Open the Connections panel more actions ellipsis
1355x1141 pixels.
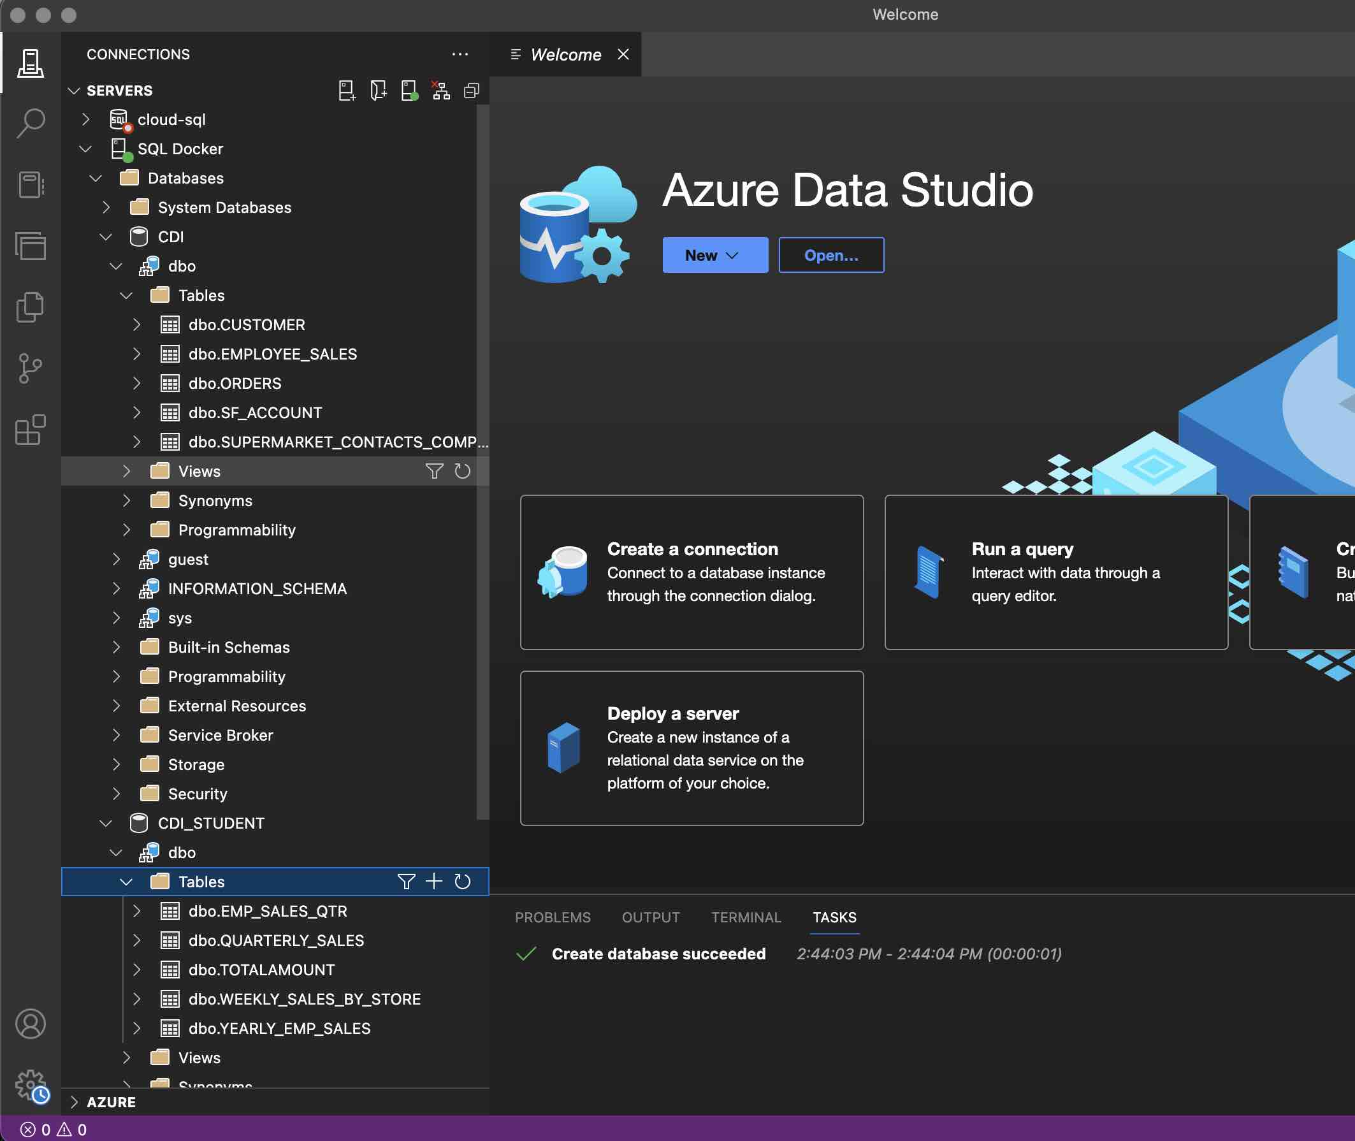point(460,54)
